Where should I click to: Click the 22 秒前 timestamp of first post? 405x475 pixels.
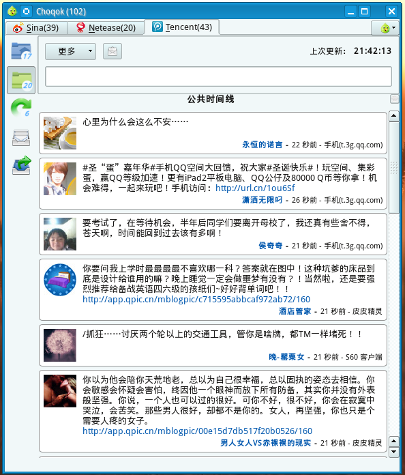point(304,145)
